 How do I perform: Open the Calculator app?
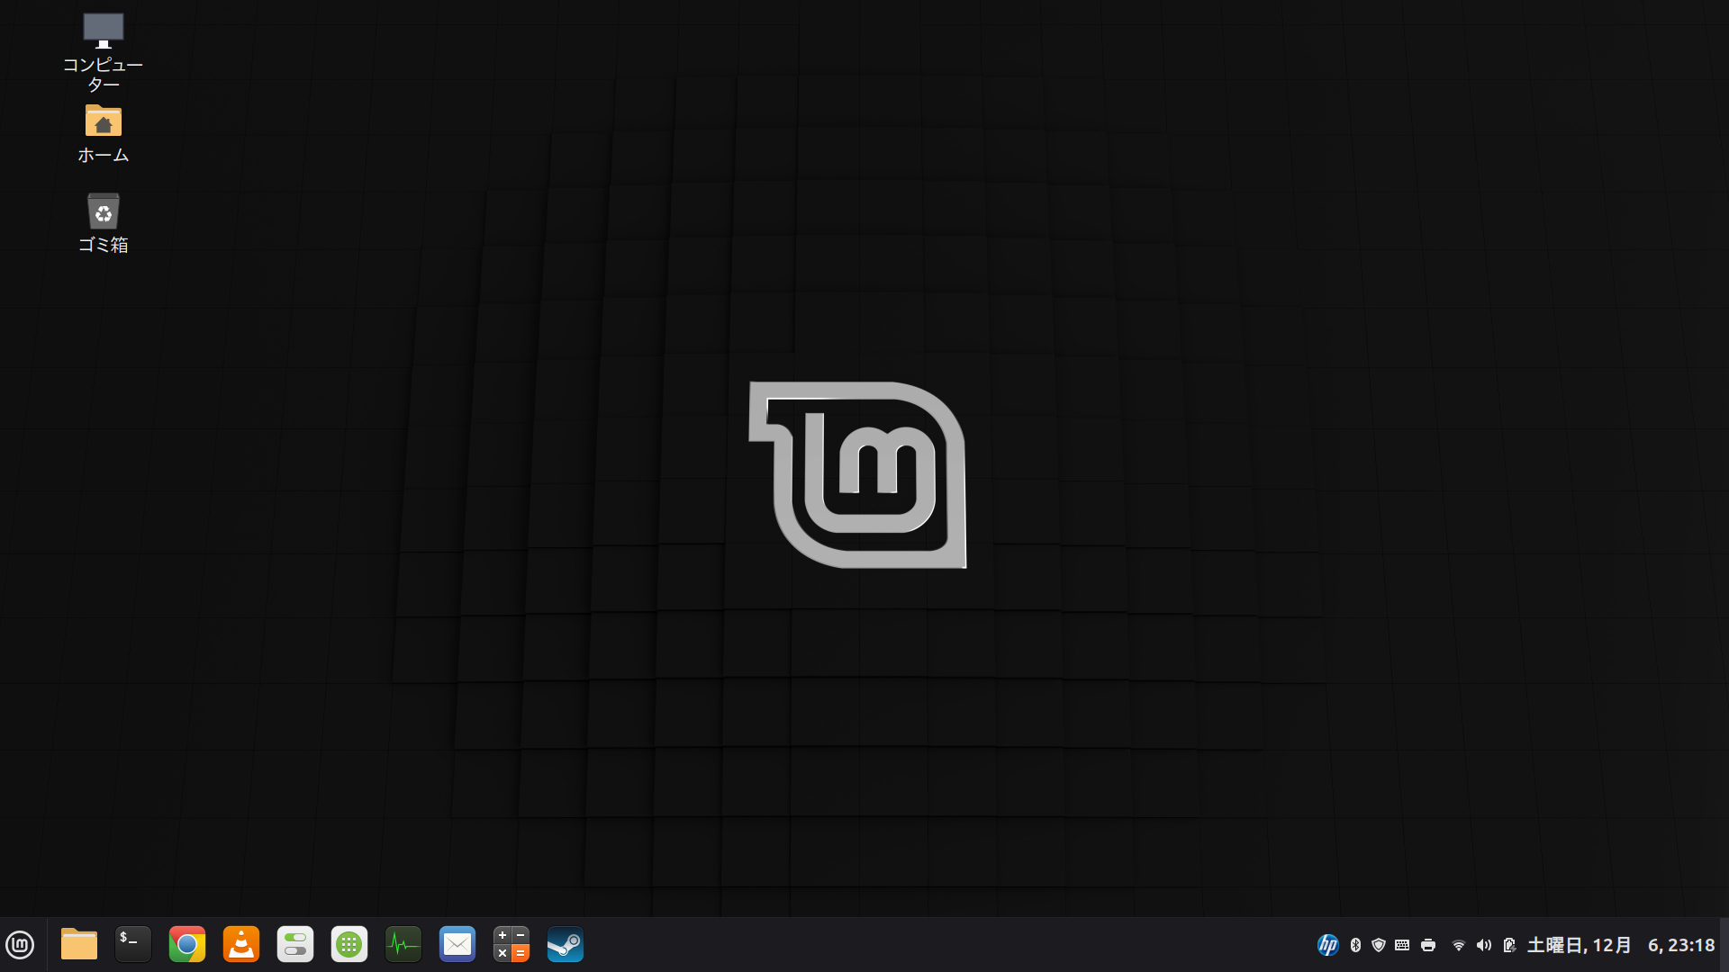click(x=511, y=945)
